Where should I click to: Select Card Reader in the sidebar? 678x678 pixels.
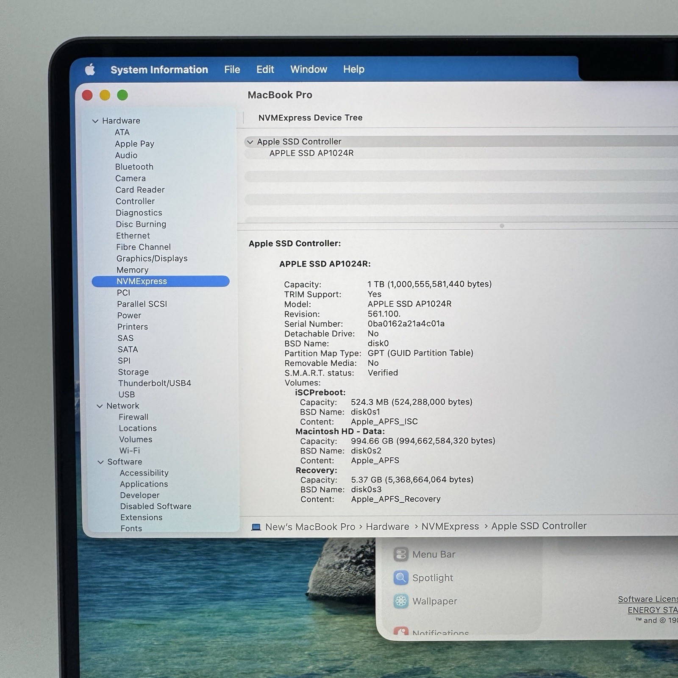click(140, 189)
